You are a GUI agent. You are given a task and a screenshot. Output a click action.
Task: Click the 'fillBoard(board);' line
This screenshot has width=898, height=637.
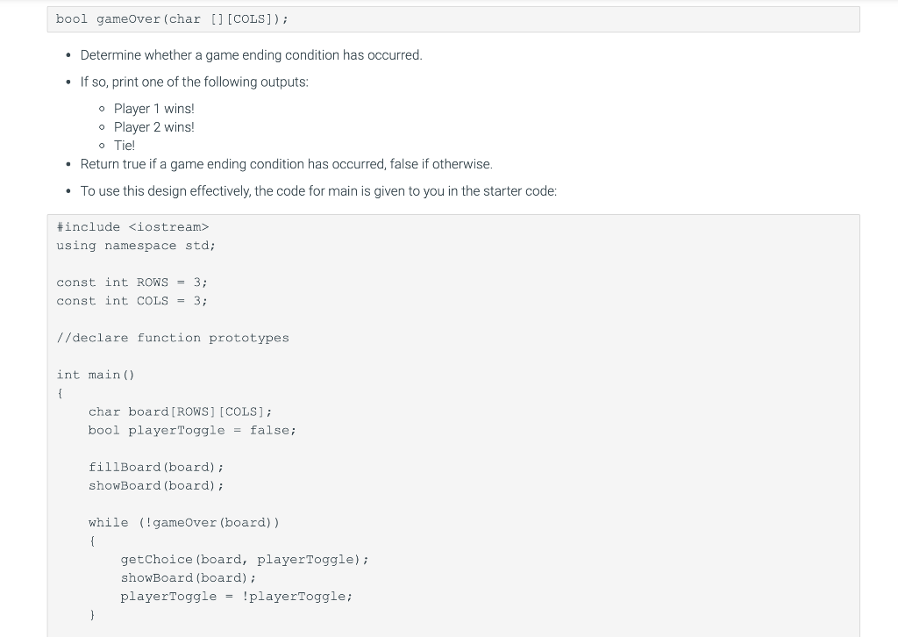[x=156, y=468]
